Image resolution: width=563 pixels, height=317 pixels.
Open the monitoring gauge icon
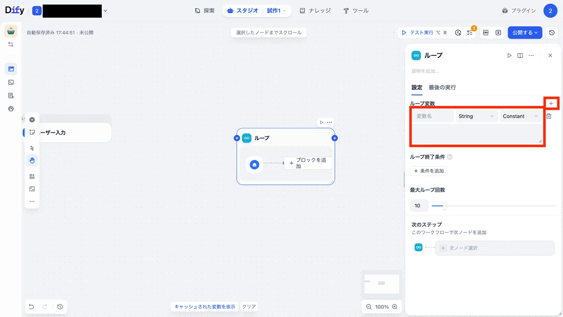pos(11,109)
